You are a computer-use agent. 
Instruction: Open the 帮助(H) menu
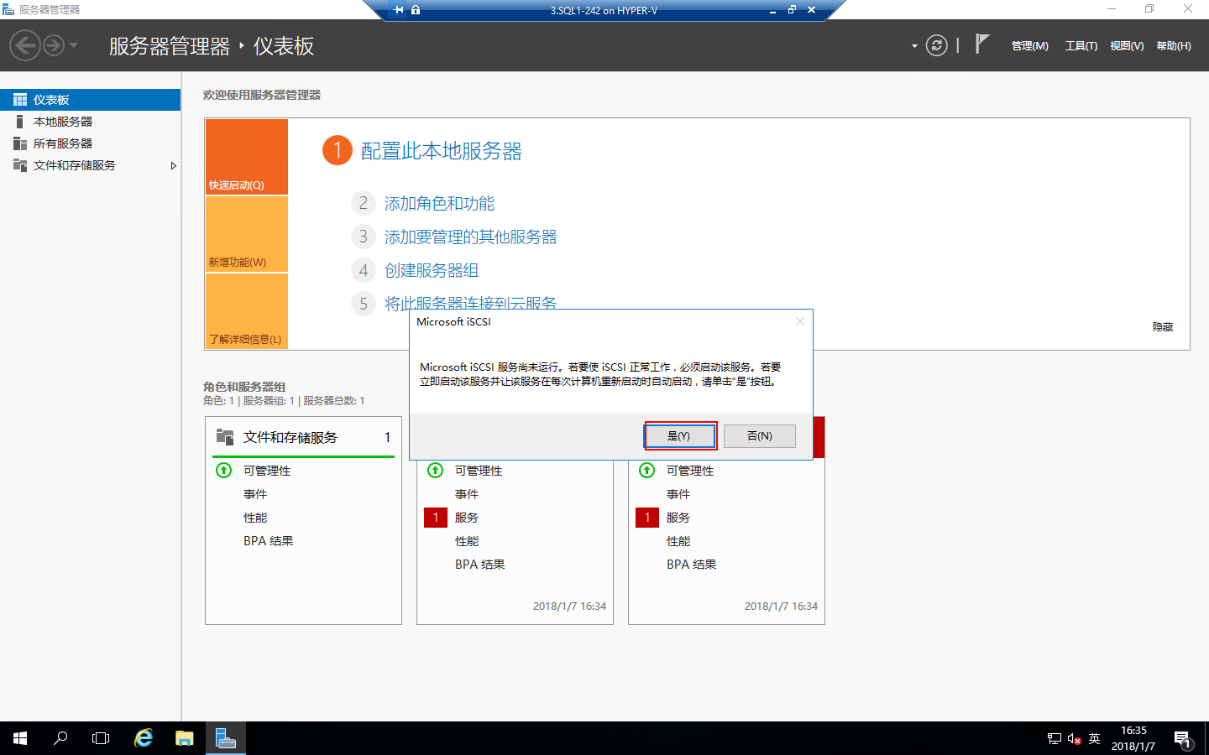1174,46
